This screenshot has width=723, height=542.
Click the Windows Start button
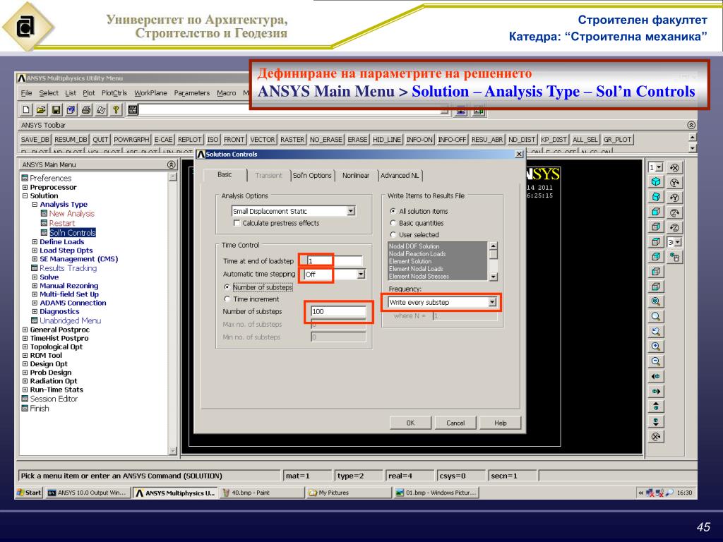(x=29, y=493)
